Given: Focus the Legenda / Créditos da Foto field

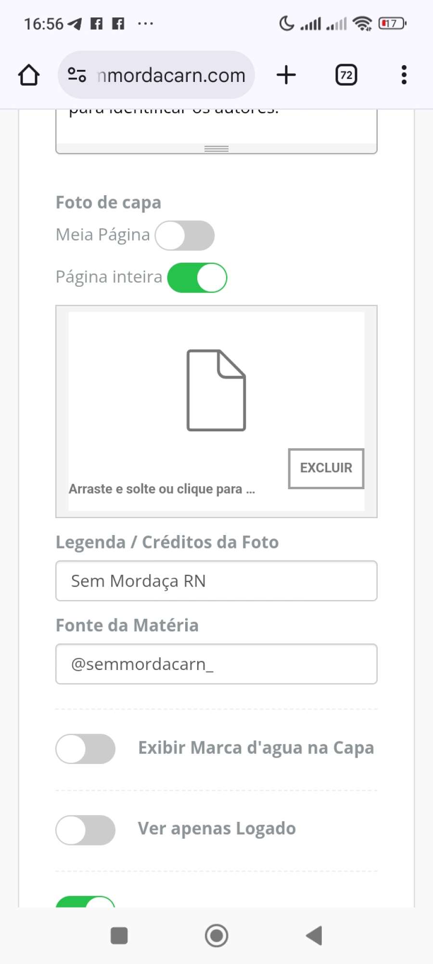Looking at the screenshot, I should tap(216, 581).
